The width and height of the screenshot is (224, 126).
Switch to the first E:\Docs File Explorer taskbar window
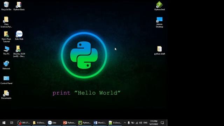tap(39, 123)
